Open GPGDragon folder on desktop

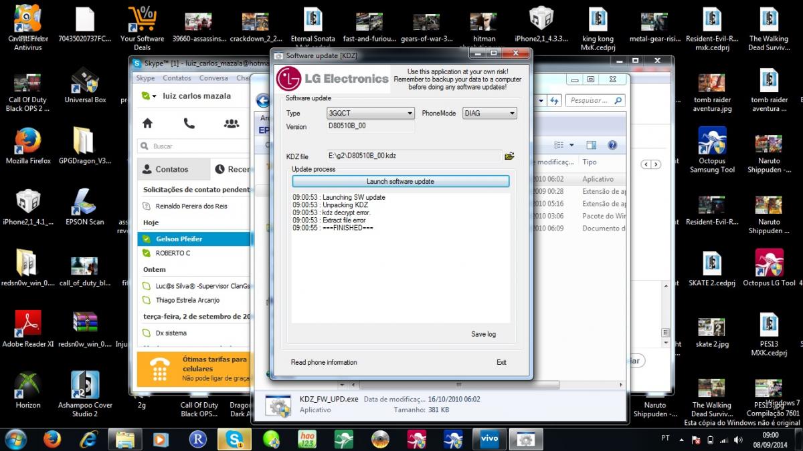point(85,146)
